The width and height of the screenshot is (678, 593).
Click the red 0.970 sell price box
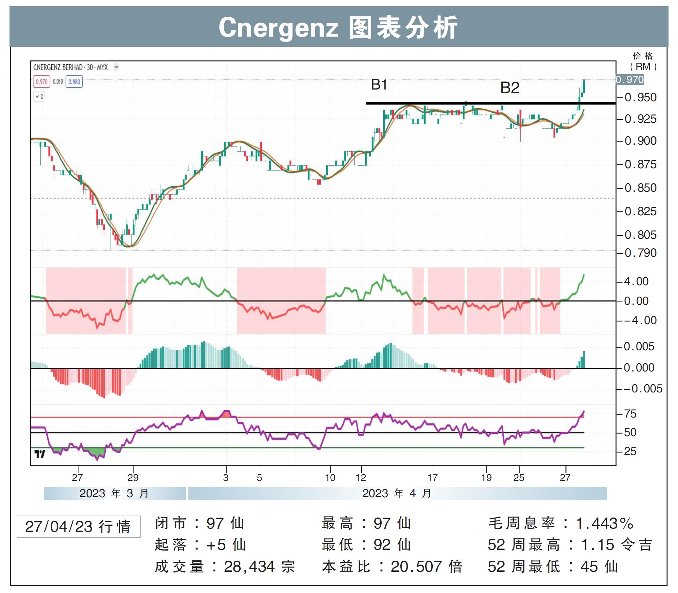click(42, 82)
